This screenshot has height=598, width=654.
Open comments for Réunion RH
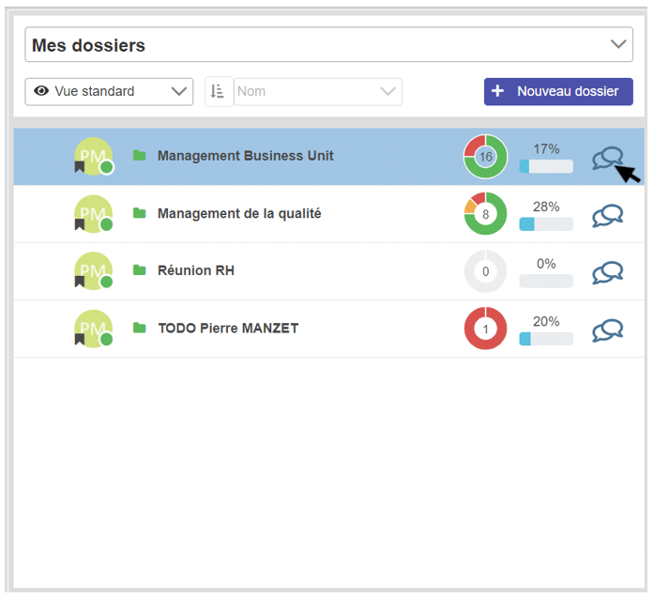tap(607, 273)
